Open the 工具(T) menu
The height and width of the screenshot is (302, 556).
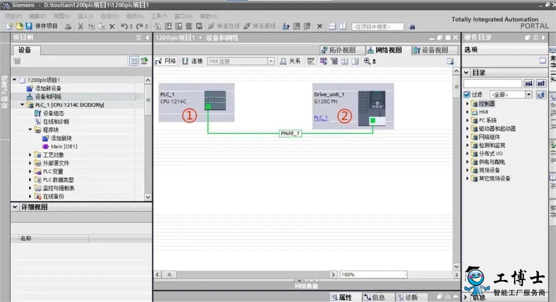click(159, 16)
